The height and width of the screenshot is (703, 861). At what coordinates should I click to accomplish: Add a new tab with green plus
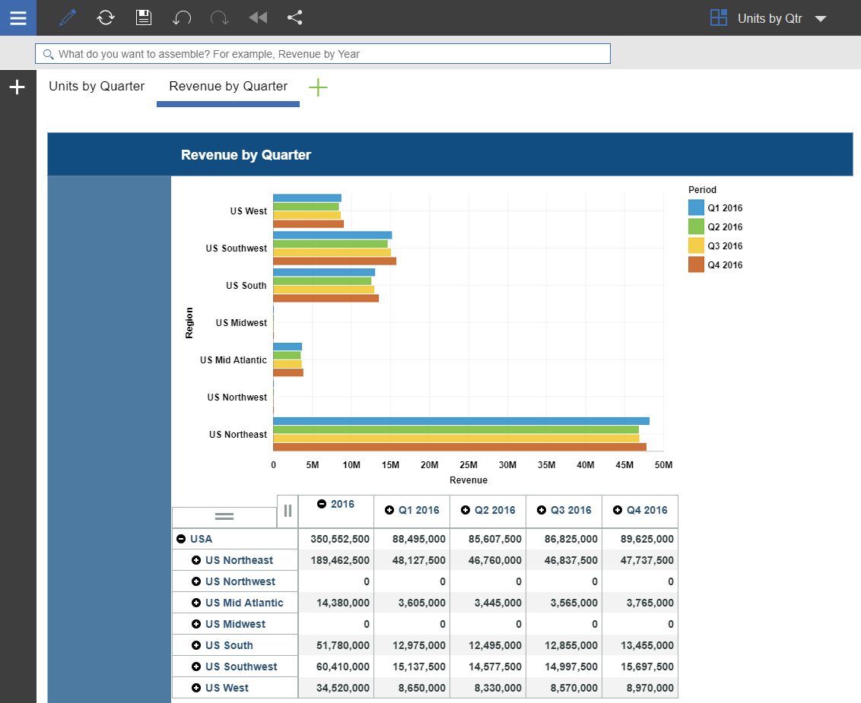[318, 87]
